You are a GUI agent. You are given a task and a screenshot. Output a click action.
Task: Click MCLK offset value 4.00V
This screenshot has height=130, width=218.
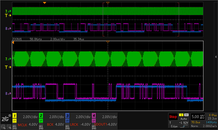[33, 124]
